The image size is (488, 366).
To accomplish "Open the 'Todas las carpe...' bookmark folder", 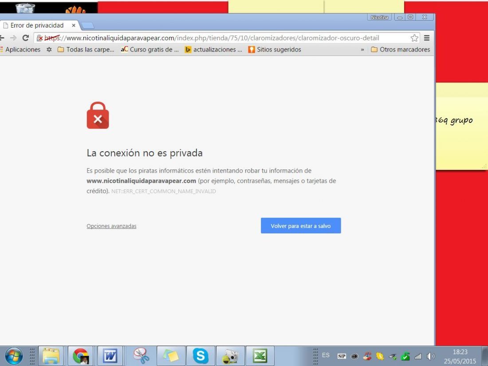I will click(x=86, y=50).
